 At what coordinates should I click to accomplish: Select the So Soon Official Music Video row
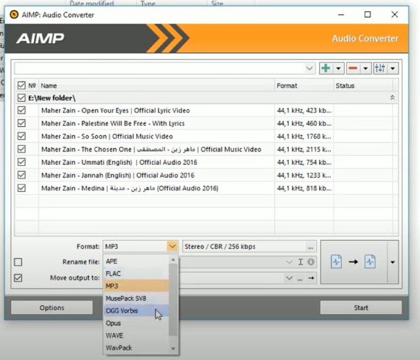click(x=206, y=136)
